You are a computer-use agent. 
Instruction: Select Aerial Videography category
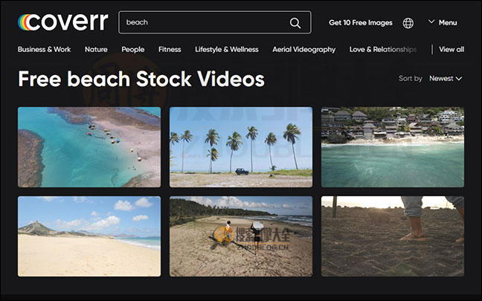[x=304, y=50]
